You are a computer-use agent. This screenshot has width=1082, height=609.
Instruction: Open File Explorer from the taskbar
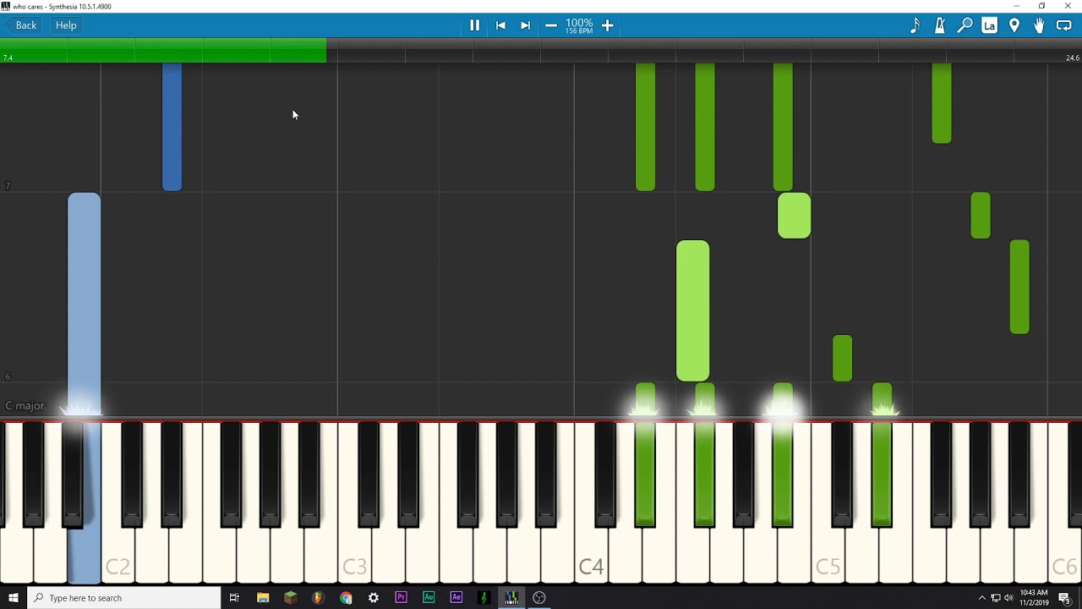point(263,598)
